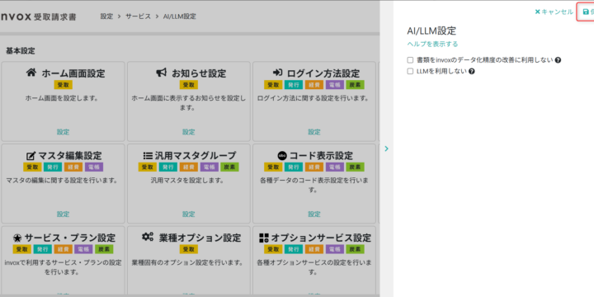Click the megaphone icon in お知らせ設定 card
Image resolution: width=594 pixels, height=297 pixels.
[x=162, y=73]
